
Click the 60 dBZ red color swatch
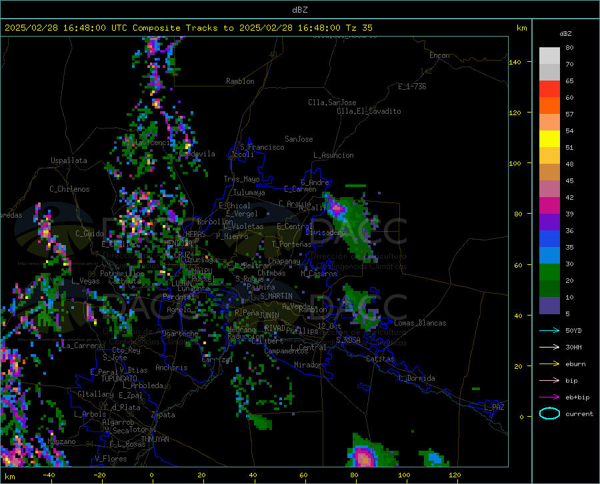coord(549,89)
